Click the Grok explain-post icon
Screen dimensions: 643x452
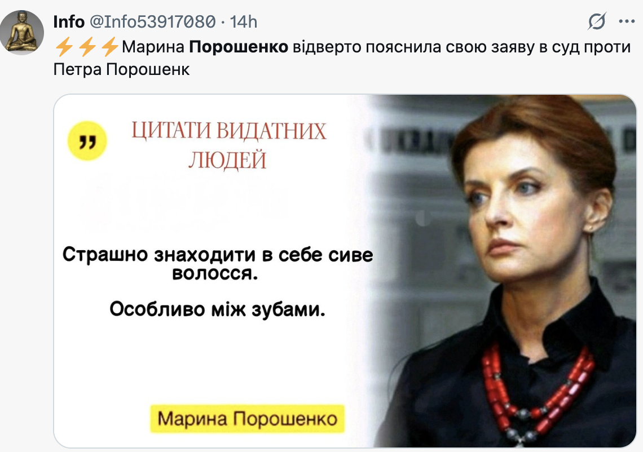pyautogui.click(x=597, y=22)
